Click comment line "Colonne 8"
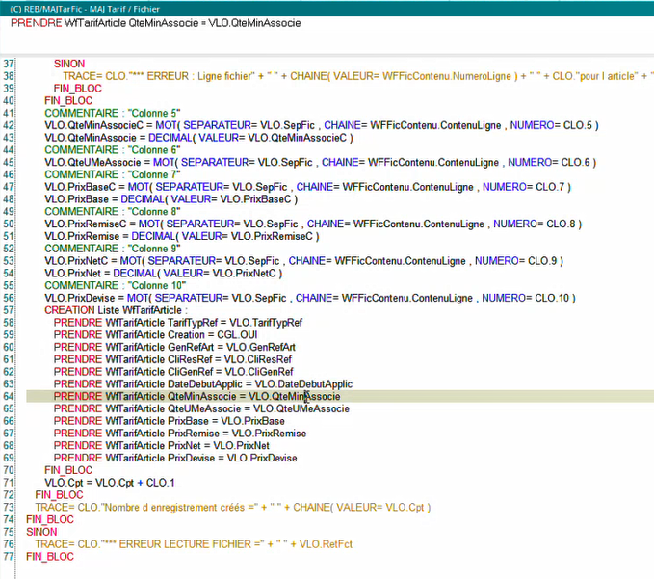Screen dimensions: 654x579 112,212
